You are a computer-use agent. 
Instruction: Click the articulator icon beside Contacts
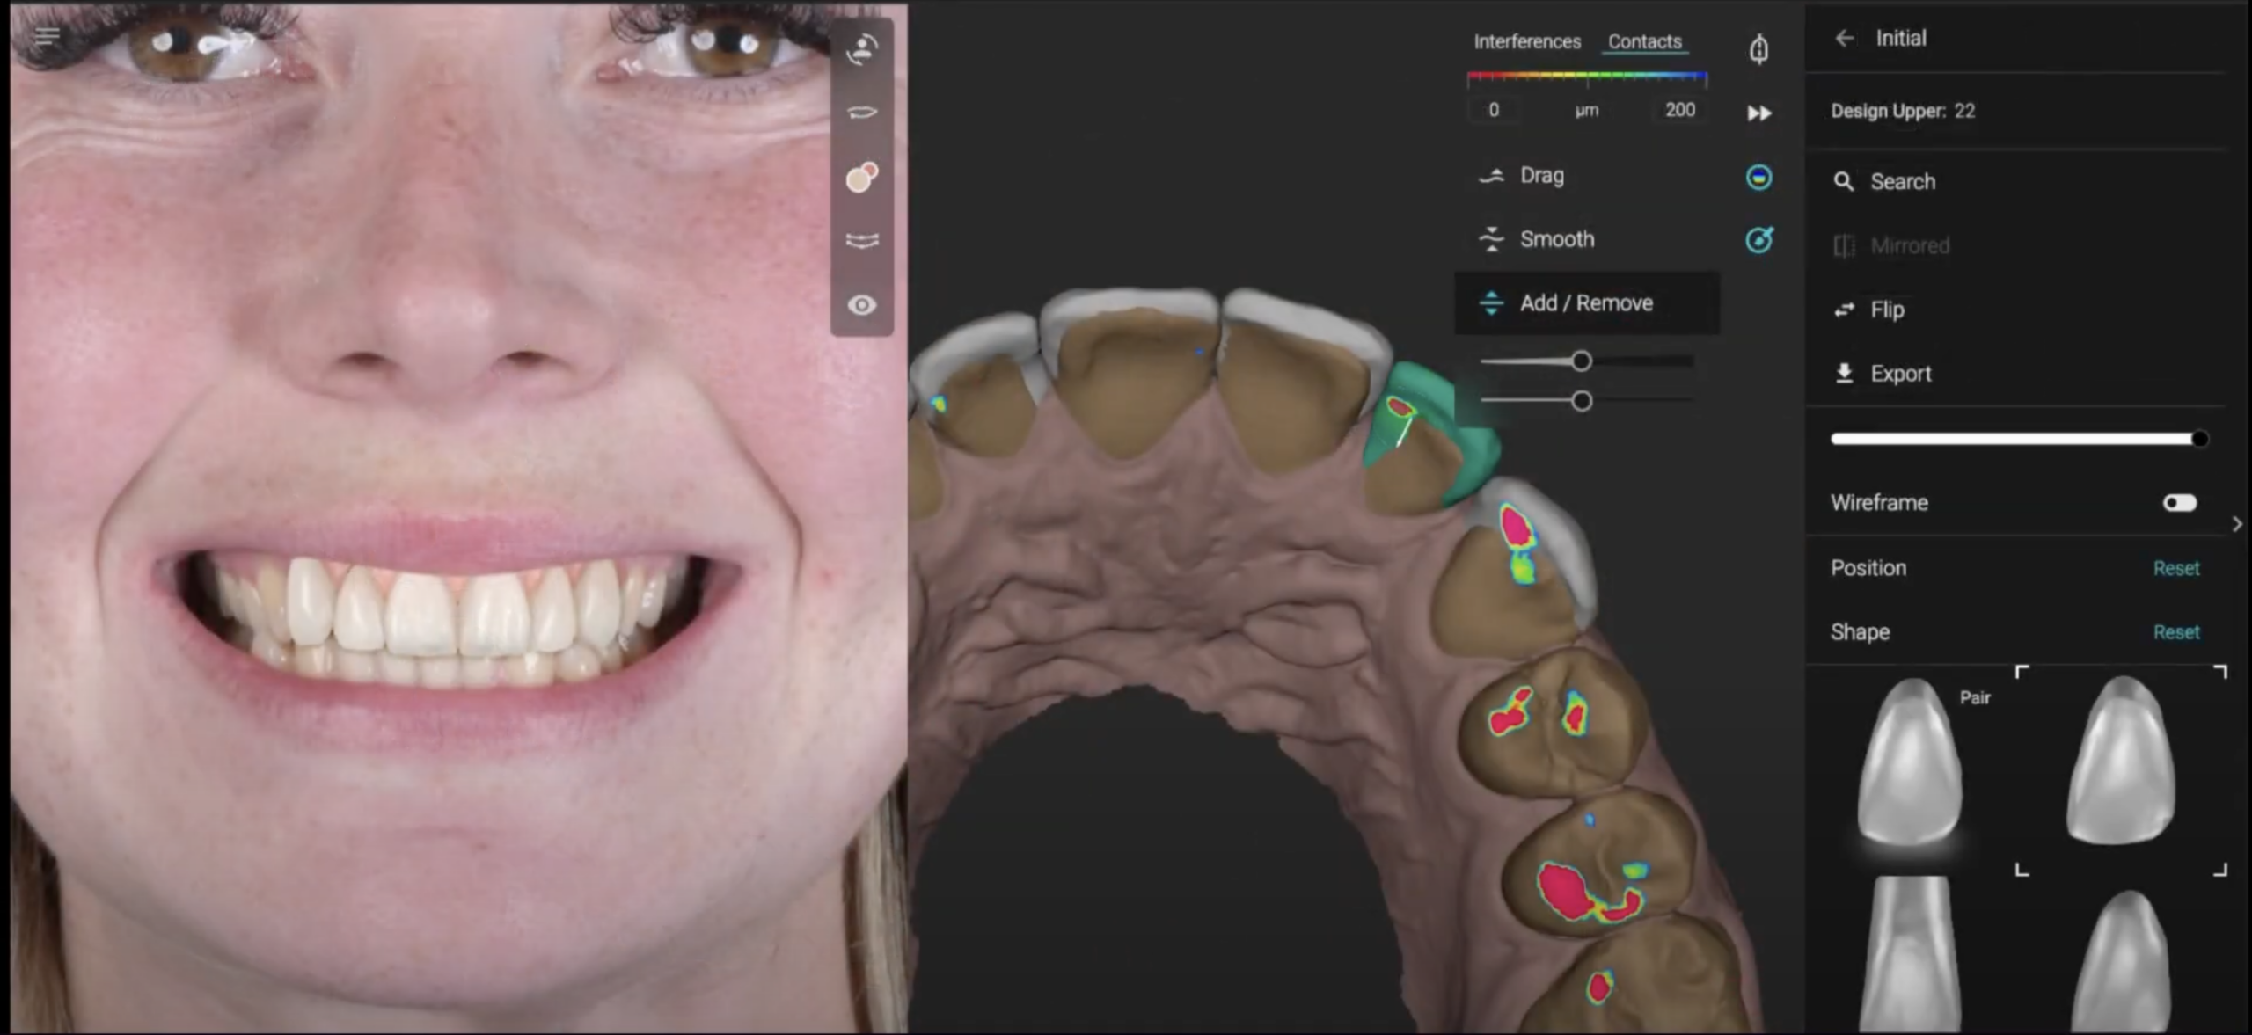tap(1758, 49)
